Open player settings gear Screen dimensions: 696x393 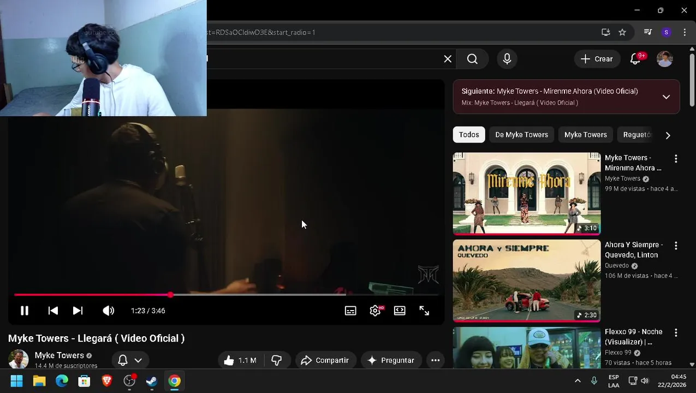[x=375, y=311]
